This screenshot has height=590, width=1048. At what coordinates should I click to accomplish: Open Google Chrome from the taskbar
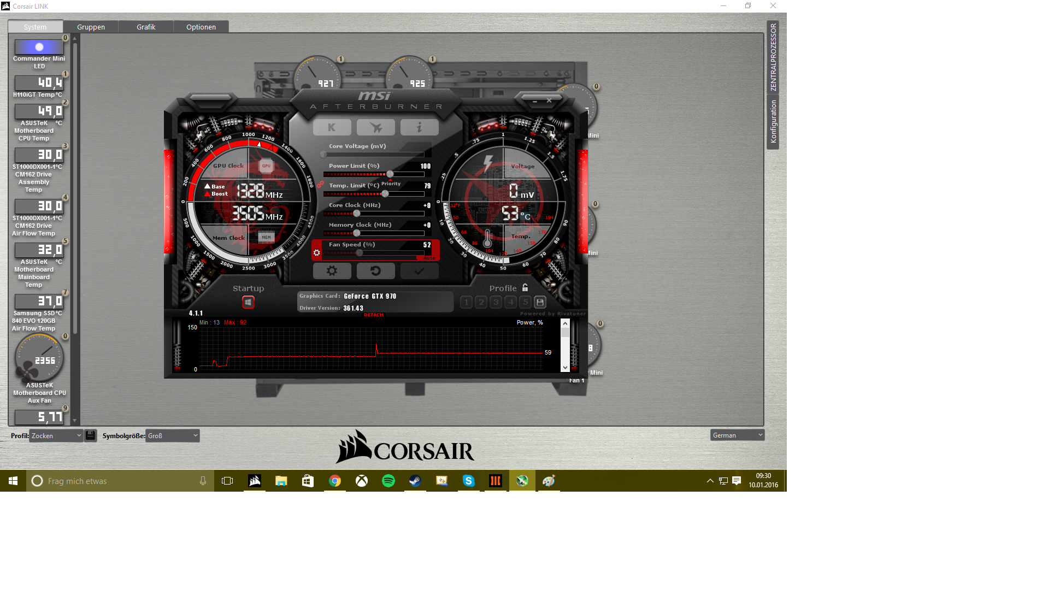point(335,481)
